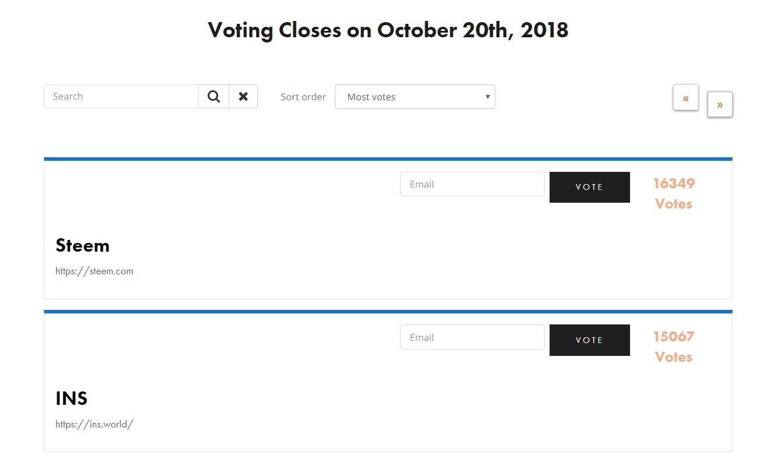
Task: Clear the search with the X icon
Action: (243, 97)
